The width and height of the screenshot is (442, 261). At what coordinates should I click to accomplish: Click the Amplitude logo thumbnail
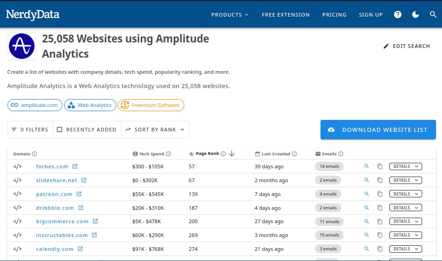22,46
